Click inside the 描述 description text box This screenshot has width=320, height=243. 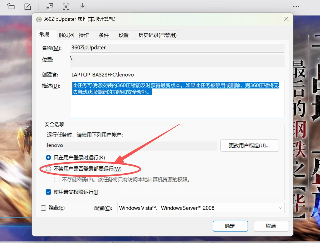pyautogui.click(x=177, y=100)
